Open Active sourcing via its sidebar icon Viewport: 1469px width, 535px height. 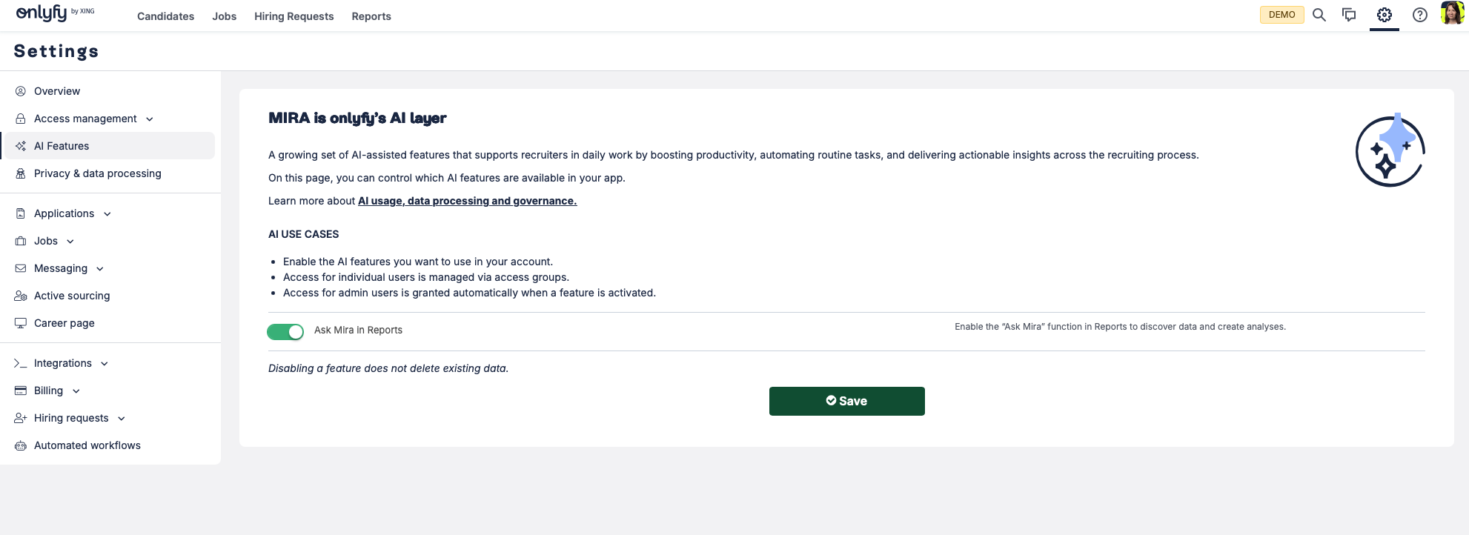coord(20,295)
